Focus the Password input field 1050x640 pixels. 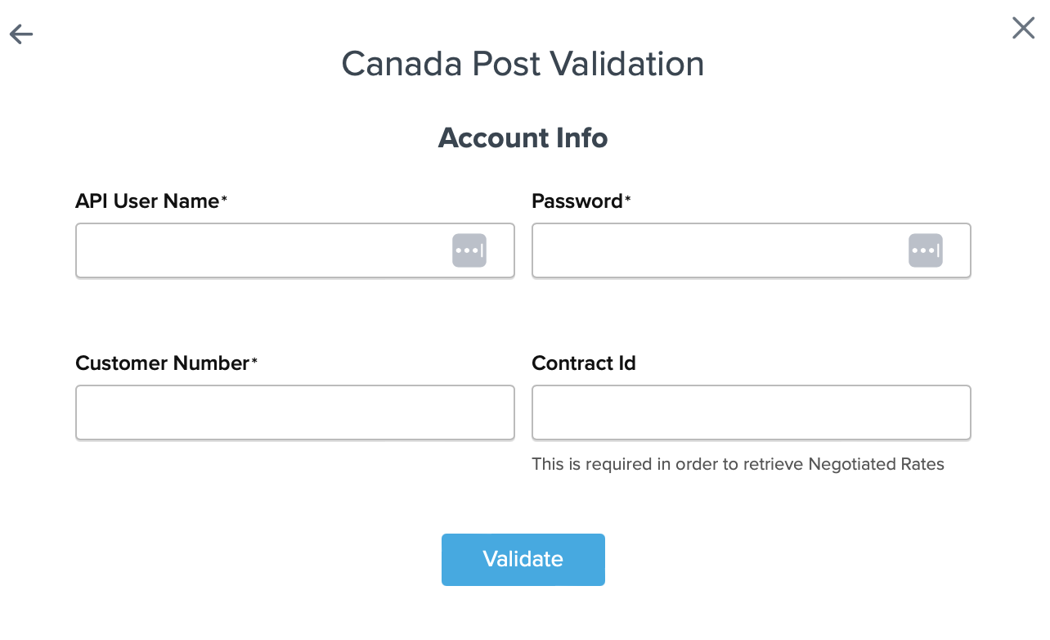coord(718,250)
